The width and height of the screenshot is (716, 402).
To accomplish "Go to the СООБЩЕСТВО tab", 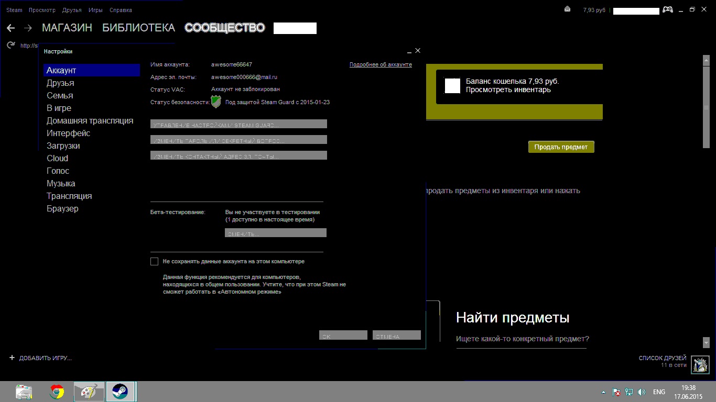I will point(225,28).
